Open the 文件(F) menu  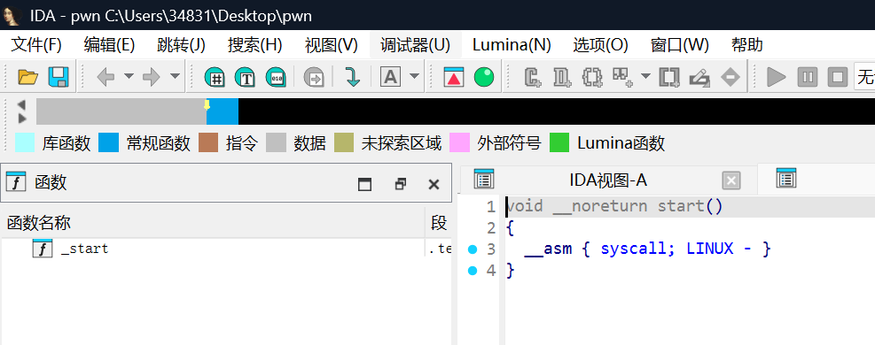point(36,45)
